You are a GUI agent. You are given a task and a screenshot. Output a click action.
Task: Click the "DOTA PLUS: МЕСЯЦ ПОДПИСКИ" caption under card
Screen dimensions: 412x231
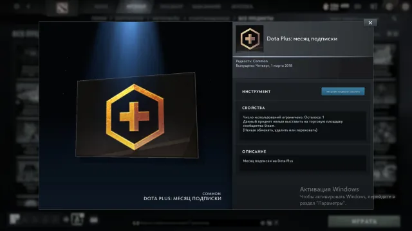182,198
